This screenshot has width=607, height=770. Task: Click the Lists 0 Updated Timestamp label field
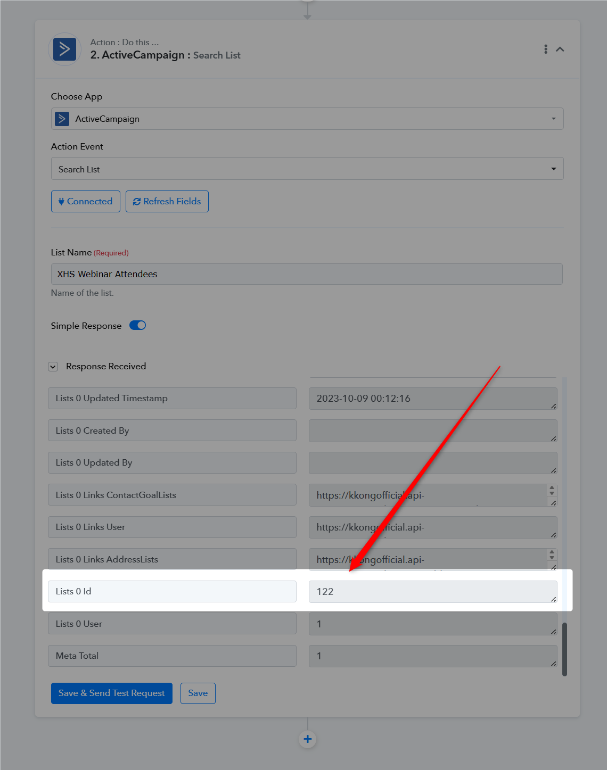coord(172,399)
